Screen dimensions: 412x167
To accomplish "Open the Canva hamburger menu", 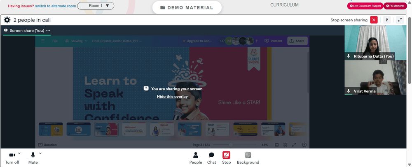I will 43,41.
